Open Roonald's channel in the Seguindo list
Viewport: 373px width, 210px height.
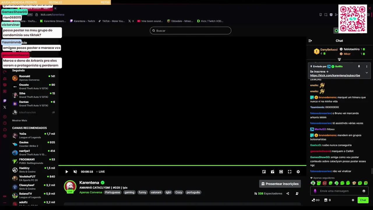pyautogui.click(x=34, y=78)
